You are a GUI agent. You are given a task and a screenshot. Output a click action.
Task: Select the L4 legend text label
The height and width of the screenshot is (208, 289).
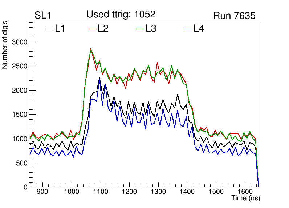(199, 29)
